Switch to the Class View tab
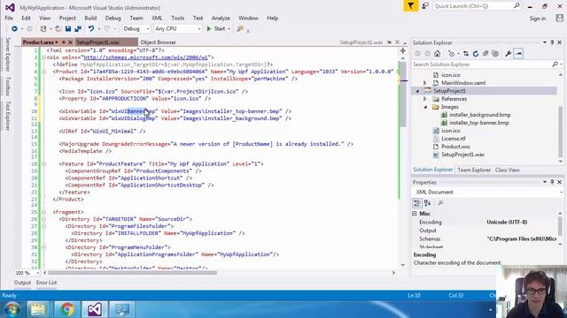The width and height of the screenshot is (567, 318). [507, 170]
